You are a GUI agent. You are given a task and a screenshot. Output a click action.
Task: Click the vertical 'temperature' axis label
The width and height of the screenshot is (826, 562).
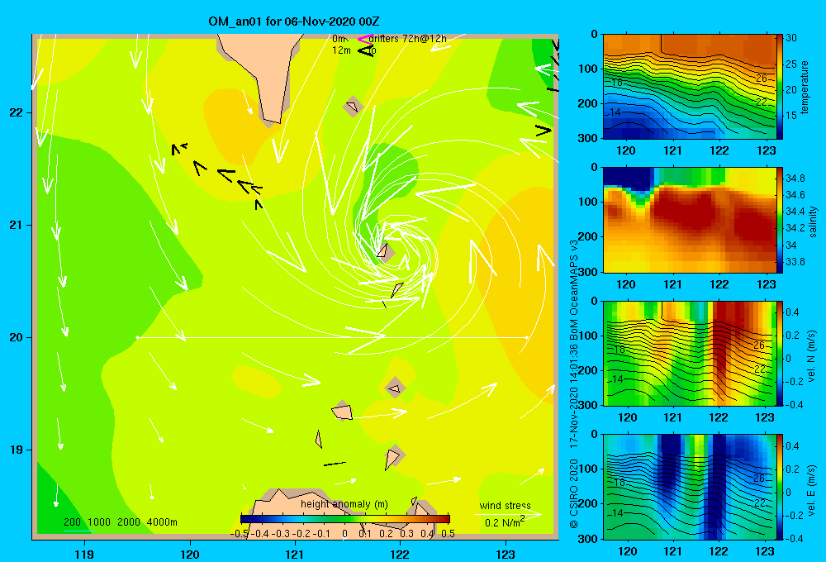[x=805, y=87]
